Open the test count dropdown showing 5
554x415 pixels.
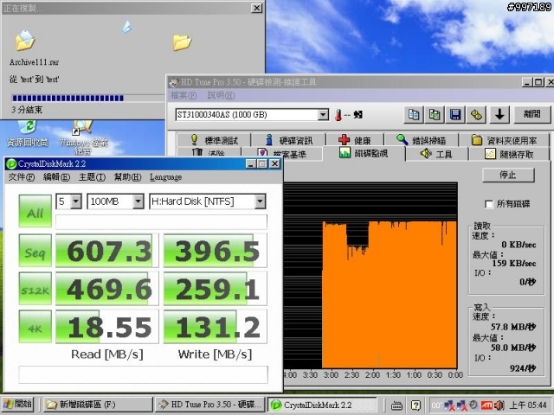[x=76, y=201]
